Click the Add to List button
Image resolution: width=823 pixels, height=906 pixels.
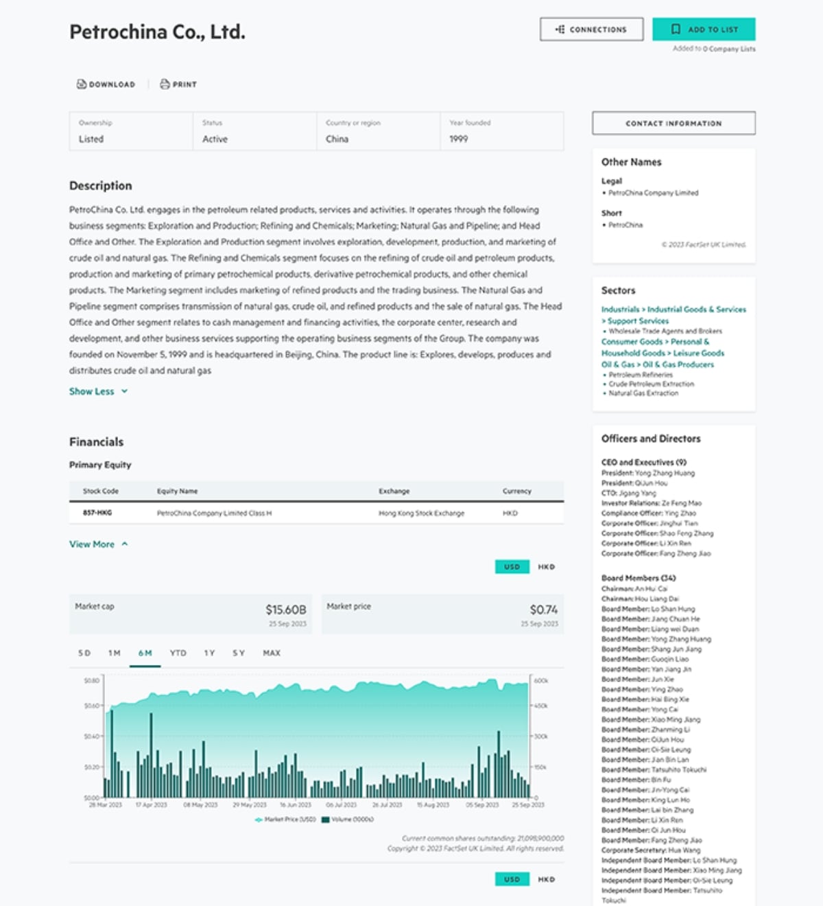click(x=704, y=30)
